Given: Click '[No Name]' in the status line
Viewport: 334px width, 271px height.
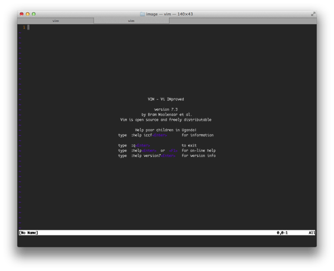Looking at the screenshot, I should point(28,233).
